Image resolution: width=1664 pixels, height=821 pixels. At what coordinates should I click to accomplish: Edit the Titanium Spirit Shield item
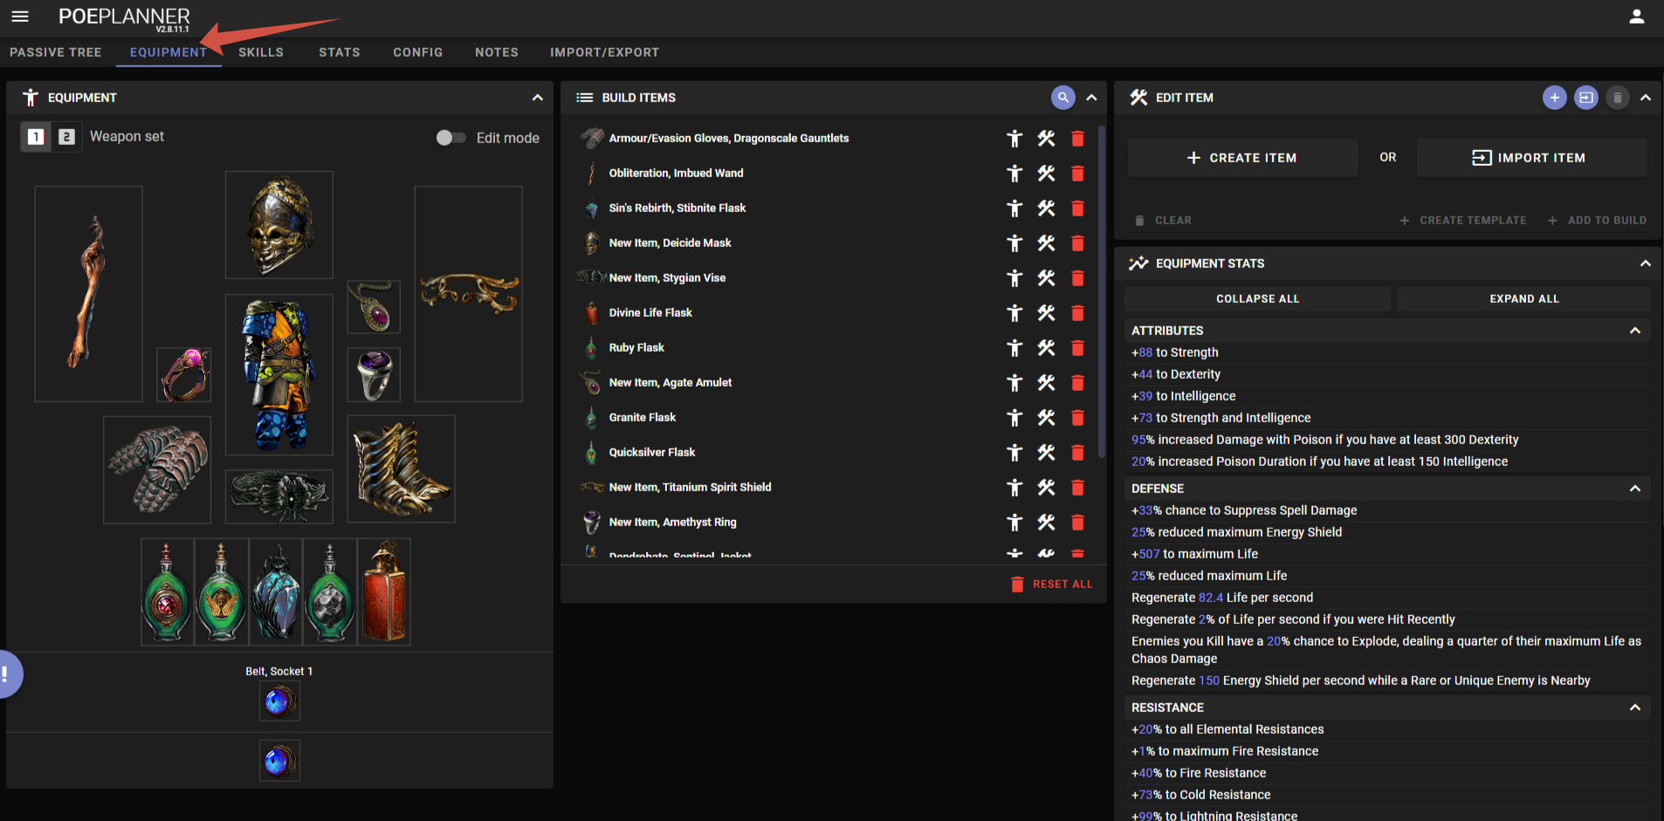click(1046, 488)
